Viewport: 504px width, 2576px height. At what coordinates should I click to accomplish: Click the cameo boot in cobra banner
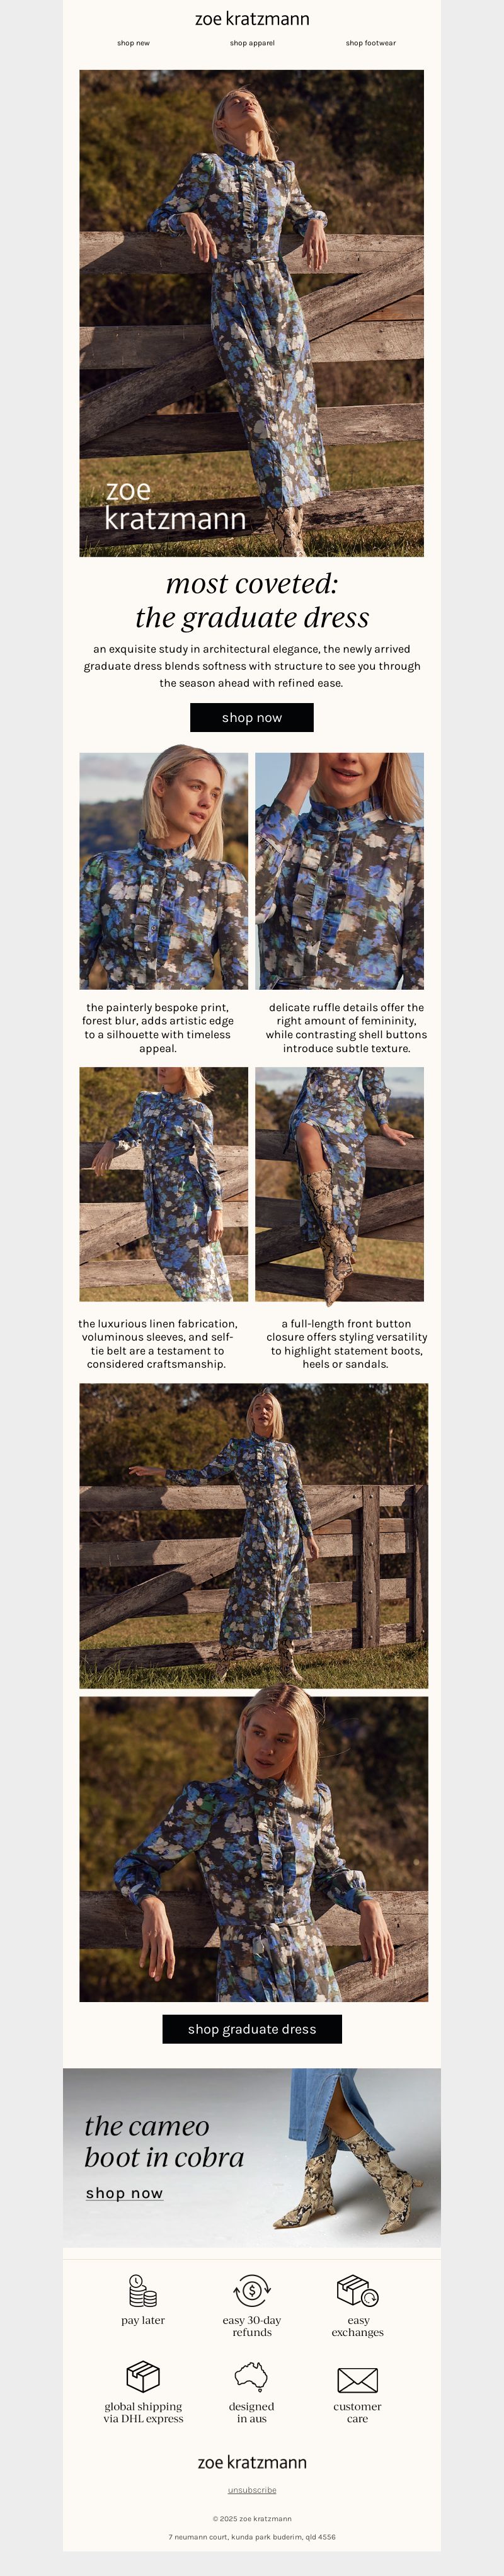pyautogui.click(x=252, y=2158)
